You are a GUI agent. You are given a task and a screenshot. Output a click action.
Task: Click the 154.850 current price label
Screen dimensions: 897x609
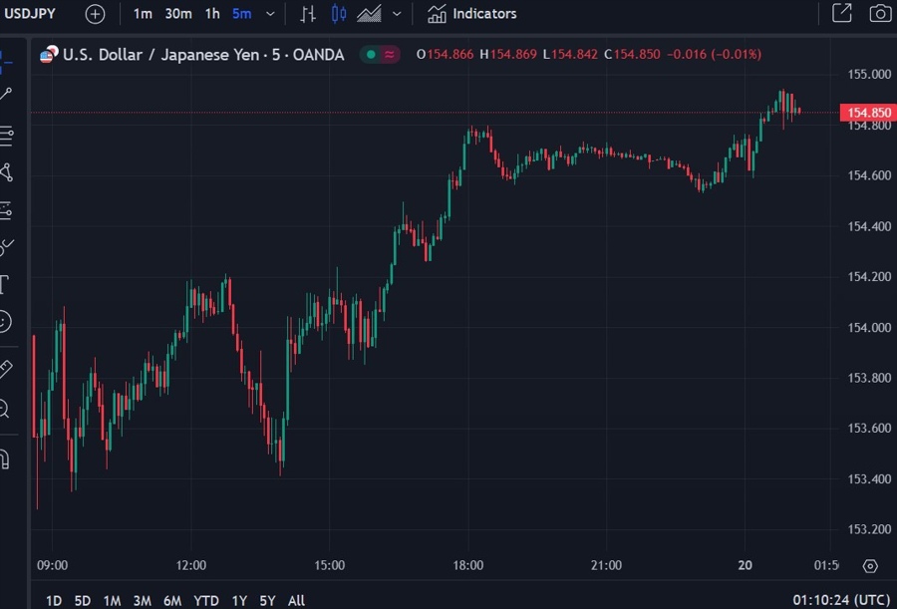click(868, 113)
